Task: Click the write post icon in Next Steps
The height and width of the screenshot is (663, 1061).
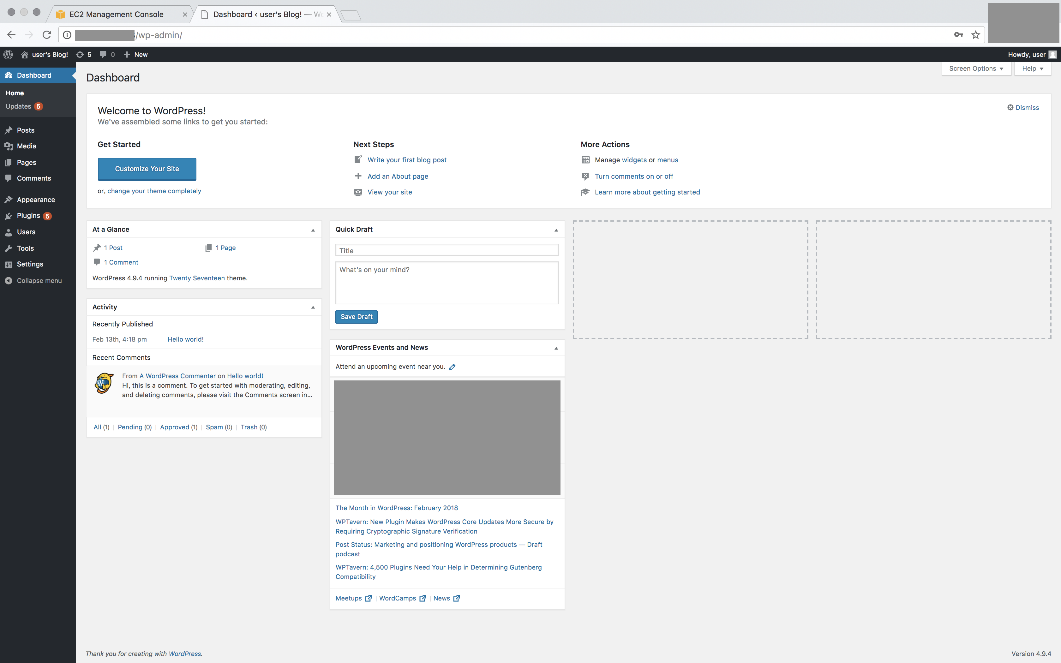Action: [x=358, y=160]
